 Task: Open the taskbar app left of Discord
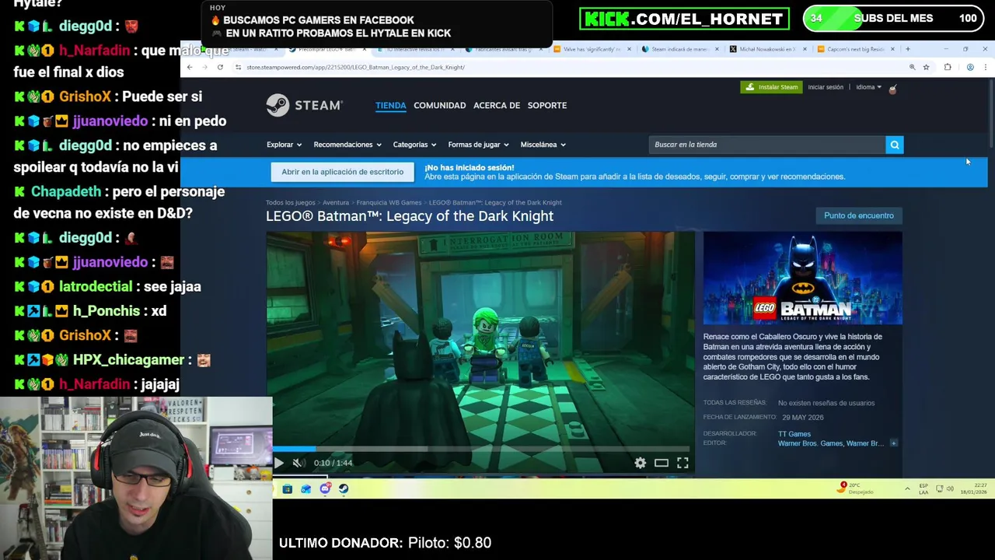305,488
